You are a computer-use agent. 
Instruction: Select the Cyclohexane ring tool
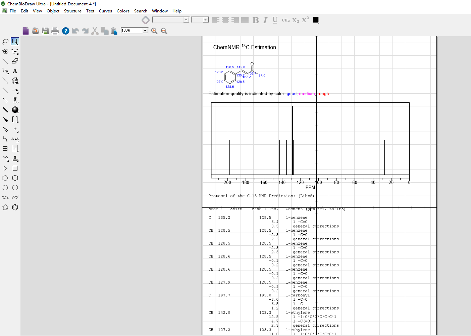pyautogui.click(x=15, y=178)
